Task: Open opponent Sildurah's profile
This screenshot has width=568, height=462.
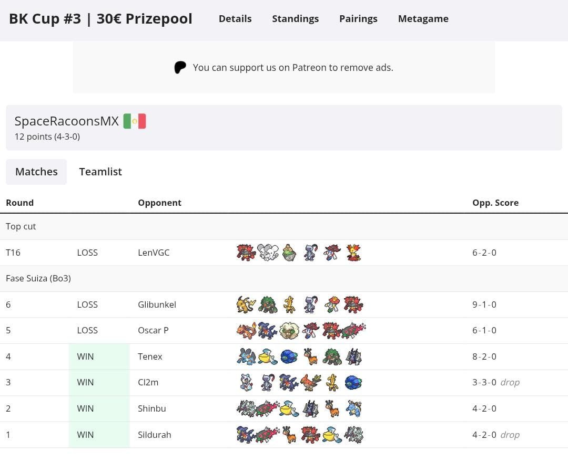Action: point(154,435)
